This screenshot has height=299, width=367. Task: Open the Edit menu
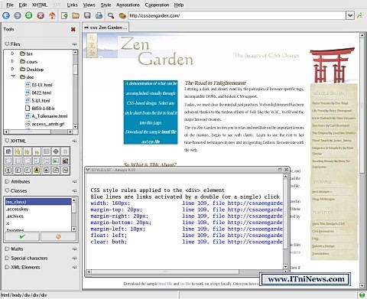click(x=23, y=5)
